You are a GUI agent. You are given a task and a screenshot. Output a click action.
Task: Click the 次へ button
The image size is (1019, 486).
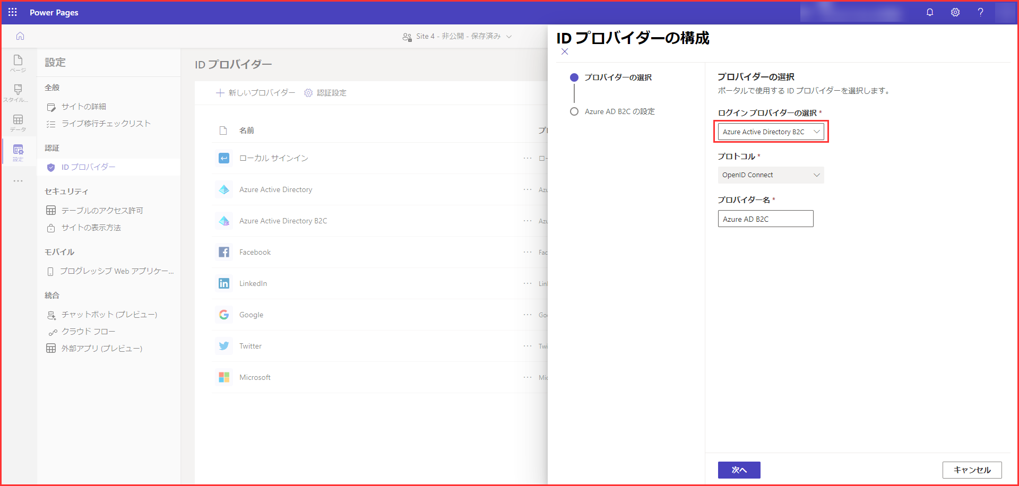pyautogui.click(x=739, y=470)
